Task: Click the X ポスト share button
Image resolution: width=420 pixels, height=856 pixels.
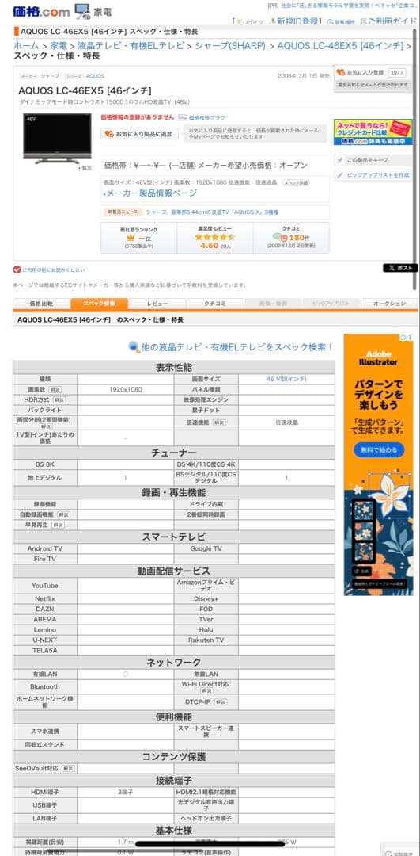Action: coord(401,268)
